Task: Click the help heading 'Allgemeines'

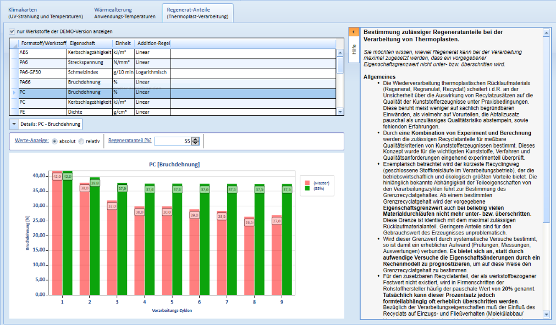Action: pos(379,77)
